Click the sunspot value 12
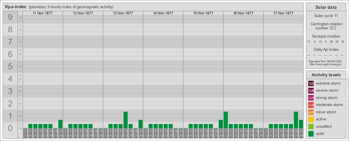349x141 pixels. click(x=320, y=42)
